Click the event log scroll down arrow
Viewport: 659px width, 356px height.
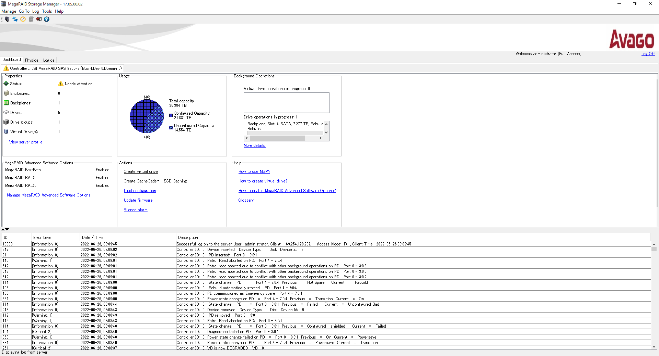click(x=654, y=347)
